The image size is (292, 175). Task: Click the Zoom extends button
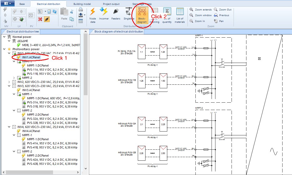coord(201,9)
